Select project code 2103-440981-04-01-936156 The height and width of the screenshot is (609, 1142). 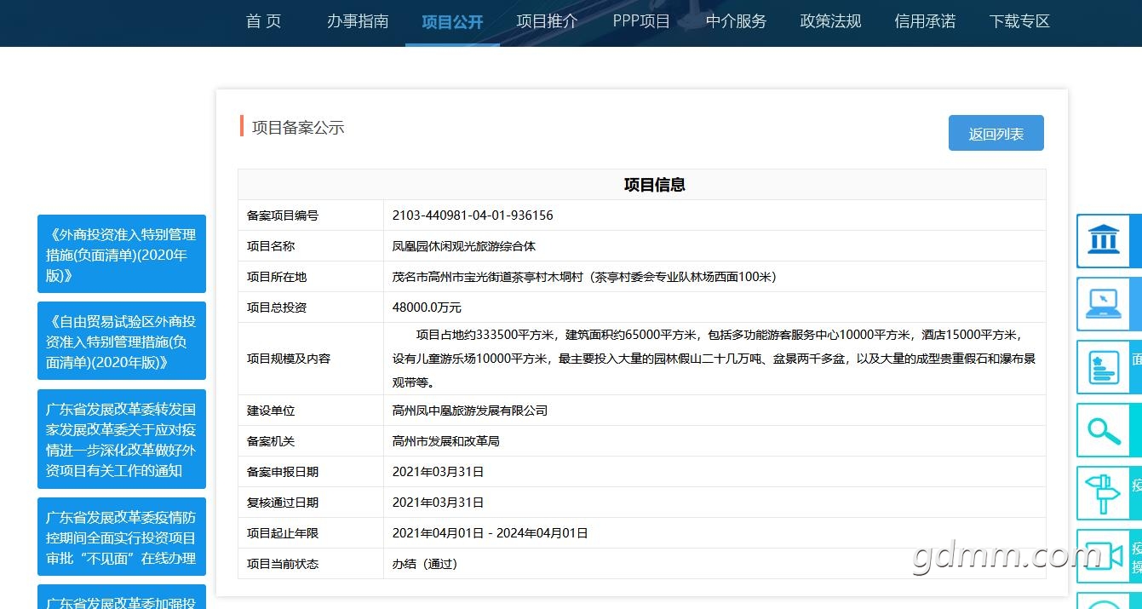tap(473, 215)
